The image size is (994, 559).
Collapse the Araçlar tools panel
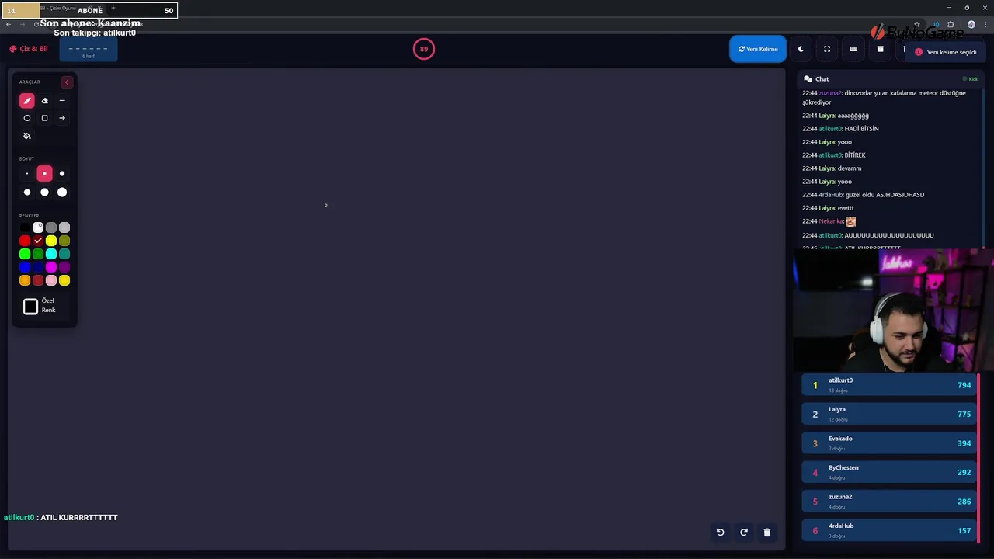(x=67, y=82)
